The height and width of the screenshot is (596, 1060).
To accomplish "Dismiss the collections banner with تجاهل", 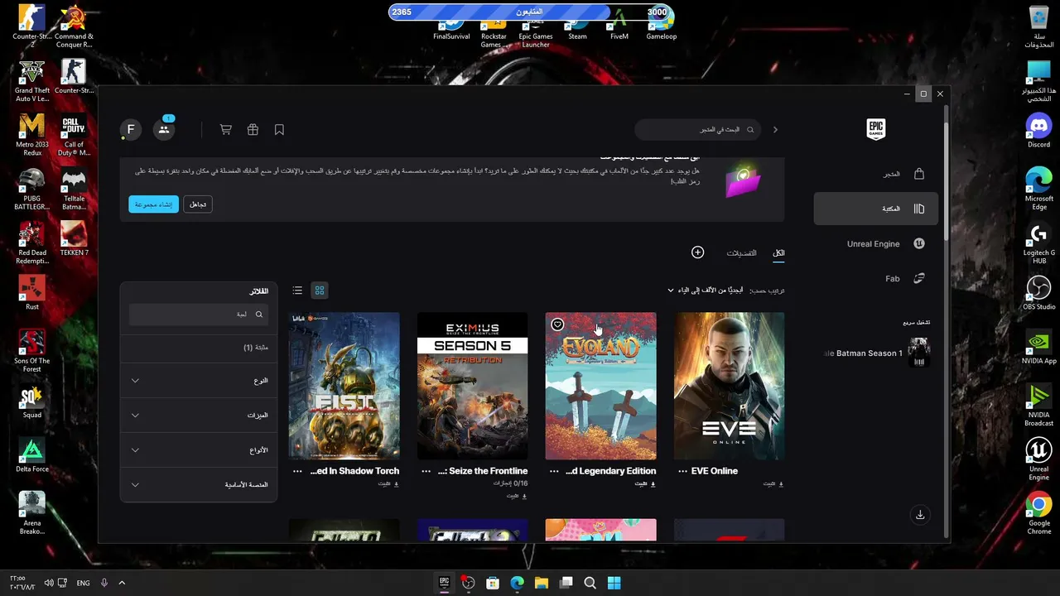I will point(198,204).
